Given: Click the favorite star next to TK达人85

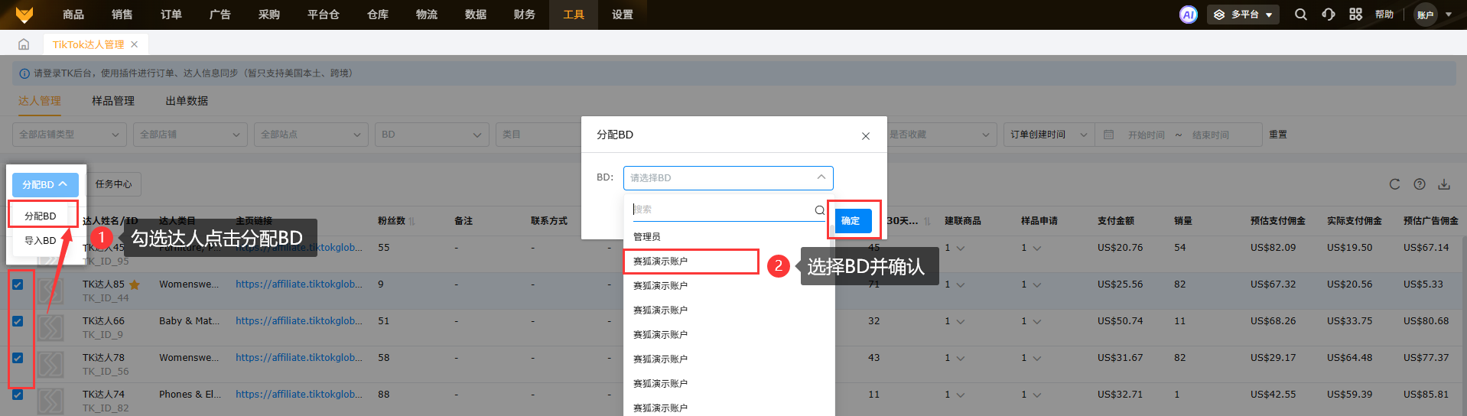Looking at the screenshot, I should [135, 284].
